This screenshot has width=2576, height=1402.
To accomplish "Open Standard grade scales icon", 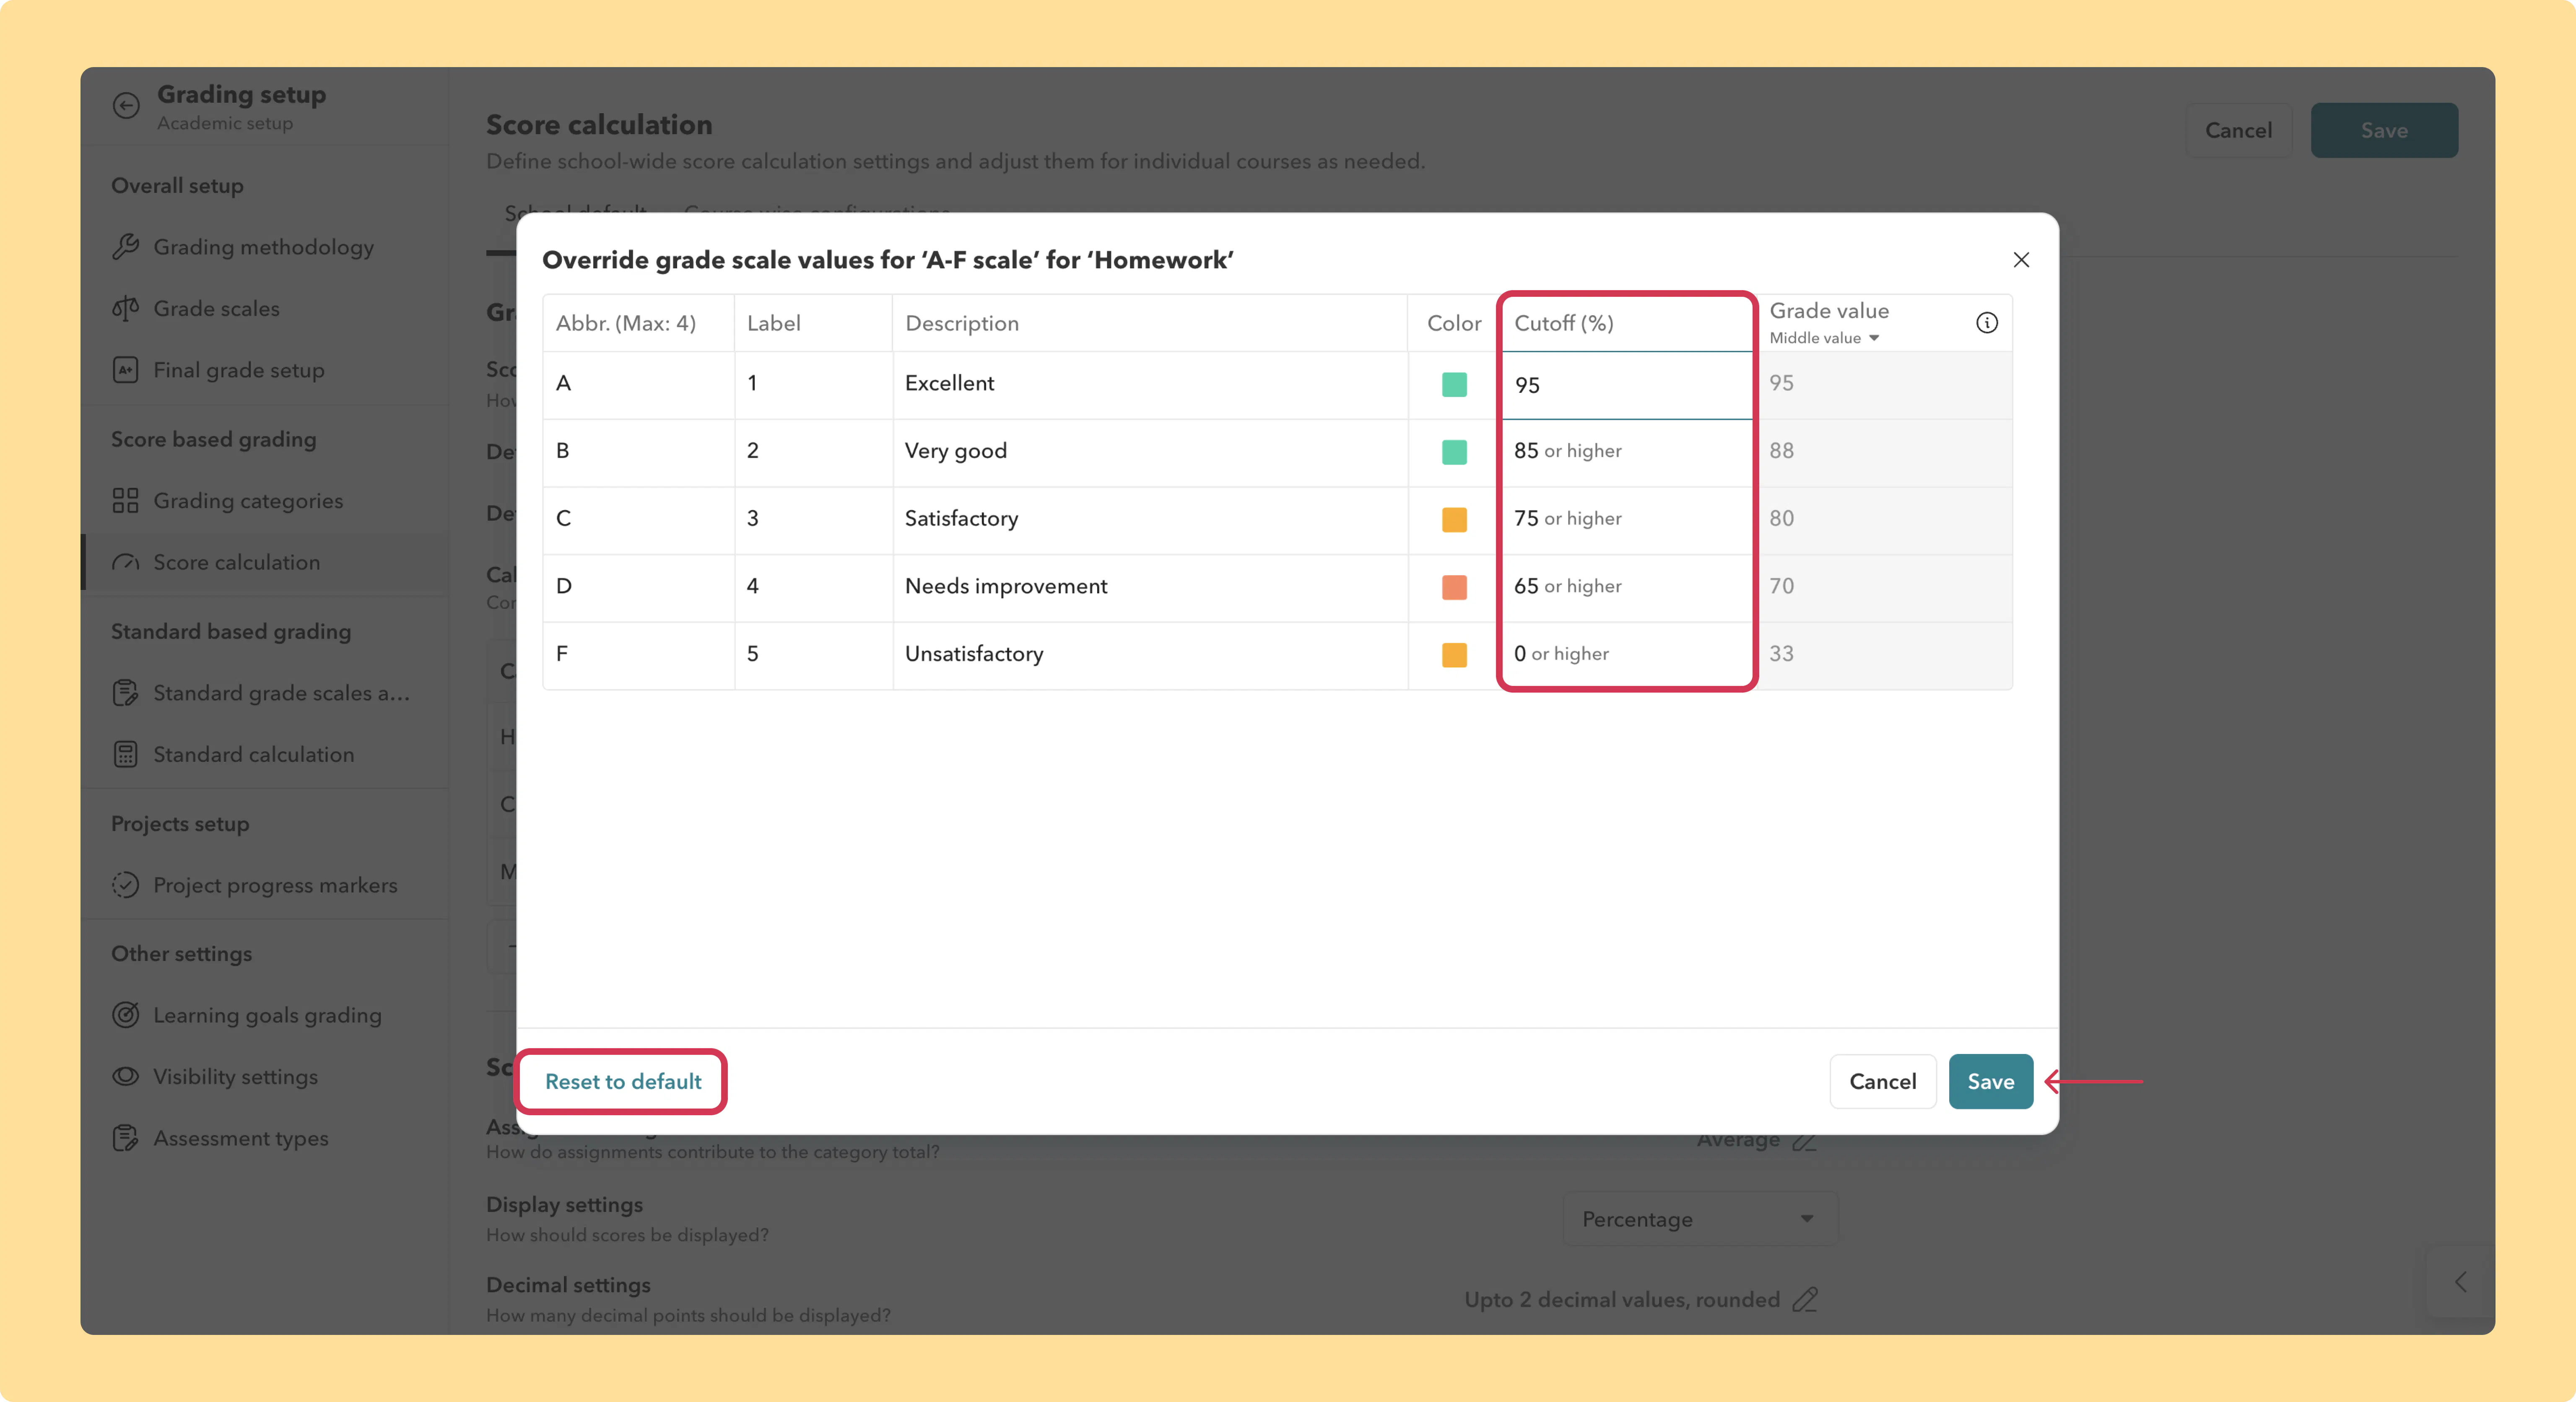I will (126, 693).
